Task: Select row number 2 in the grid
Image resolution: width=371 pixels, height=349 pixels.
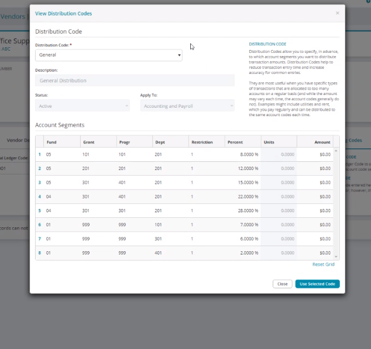Action: tap(39, 168)
